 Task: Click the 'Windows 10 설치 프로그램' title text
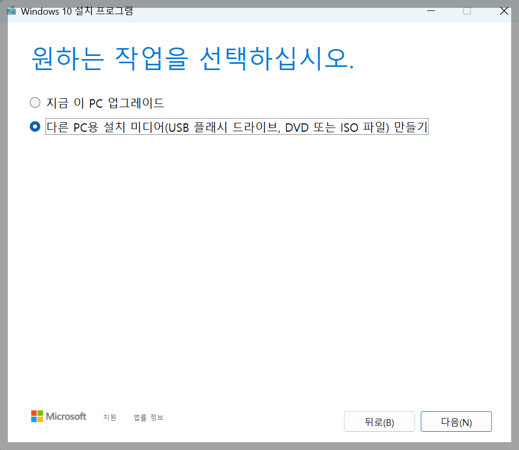[77, 11]
